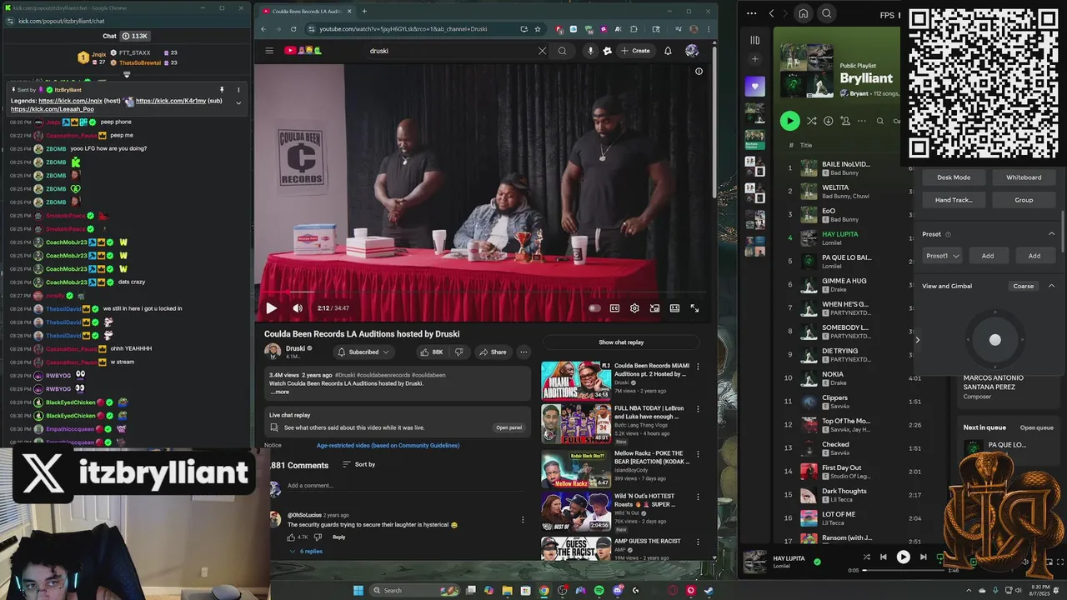
Task: Open the Coulda Been Records MIAMI Auditions thumbnail
Action: [x=576, y=380]
